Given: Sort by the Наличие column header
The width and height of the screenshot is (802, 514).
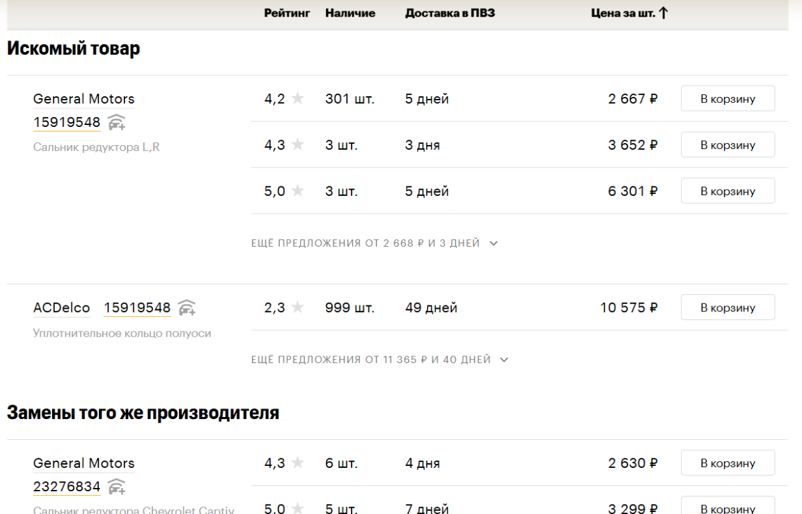Looking at the screenshot, I should pos(350,13).
